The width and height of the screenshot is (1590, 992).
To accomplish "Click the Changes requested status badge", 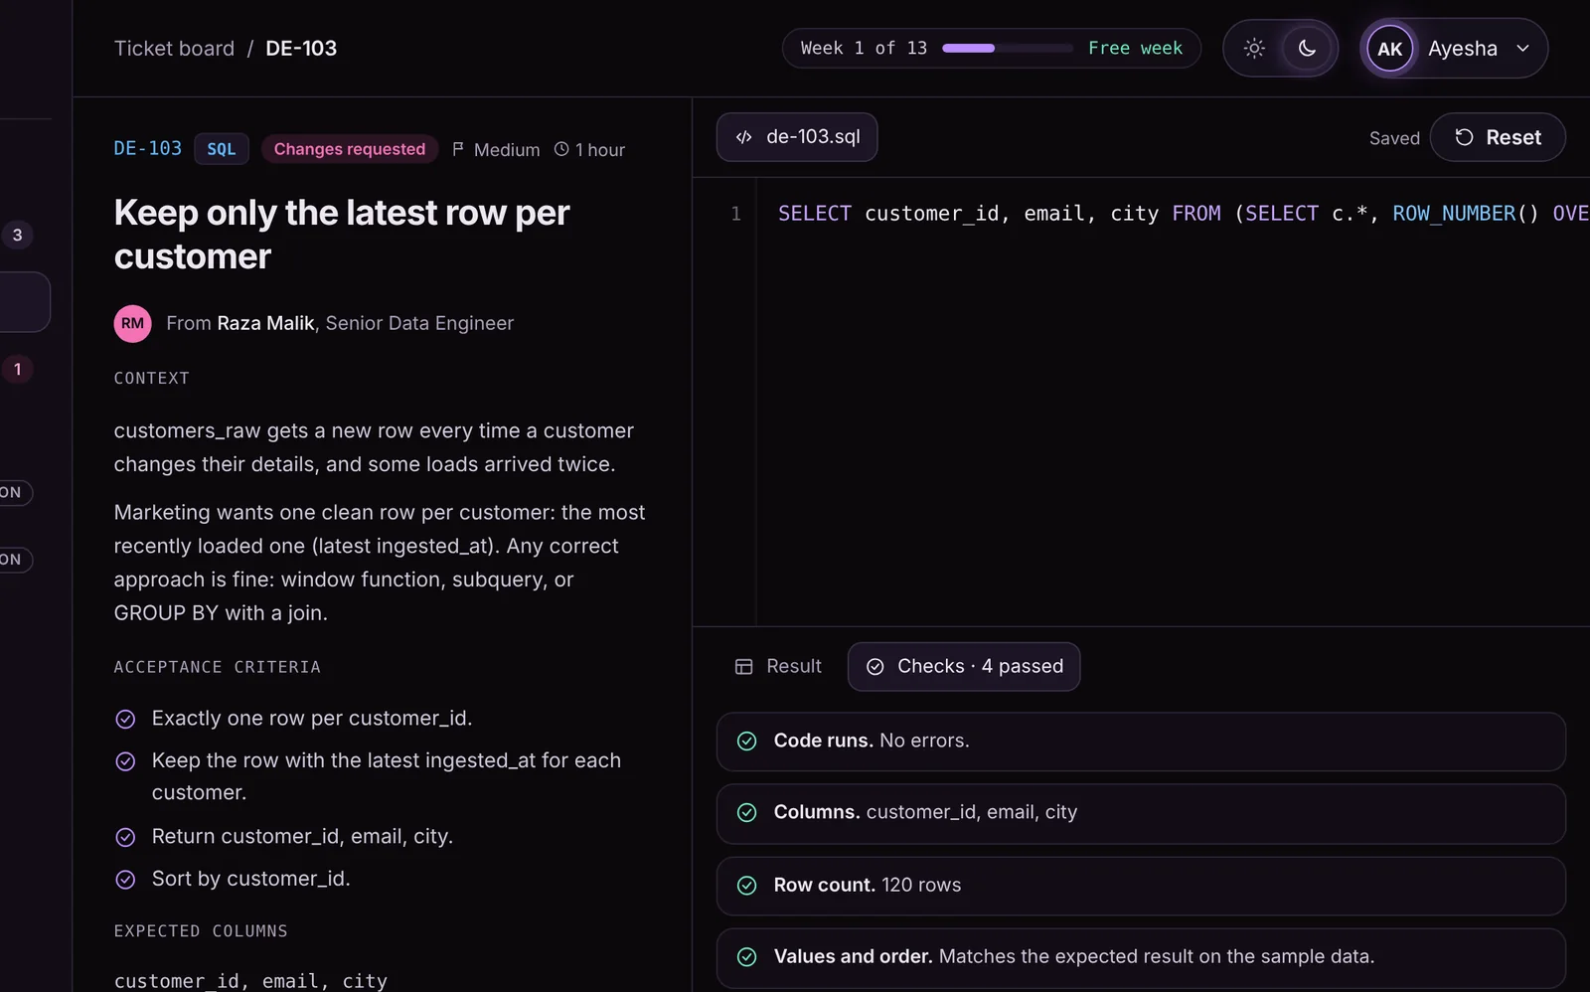I will point(349,149).
